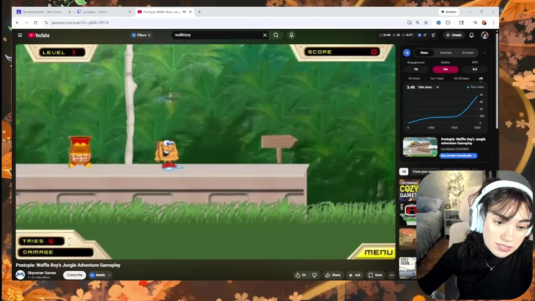The width and height of the screenshot is (535, 301).
Task: Choose the 24 hours time range
Action: 414,78
